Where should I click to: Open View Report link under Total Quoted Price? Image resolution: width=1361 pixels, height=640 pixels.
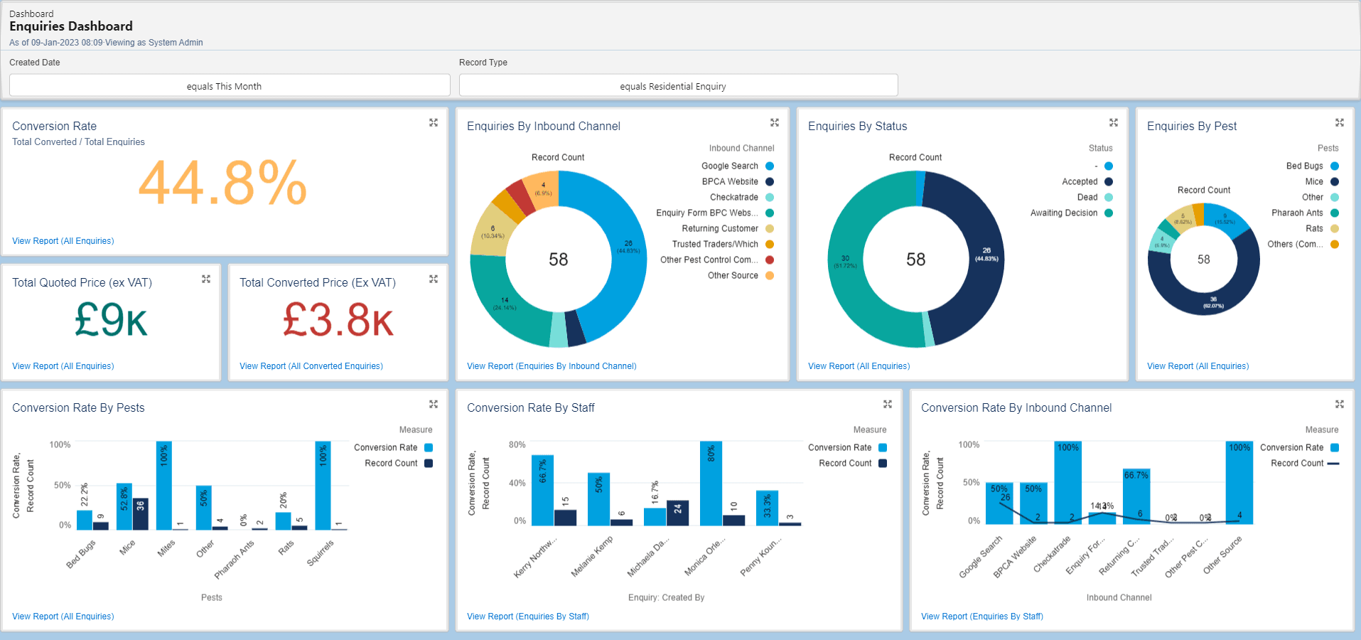tap(63, 366)
